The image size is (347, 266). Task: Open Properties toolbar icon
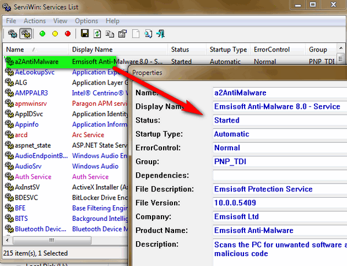123,34
